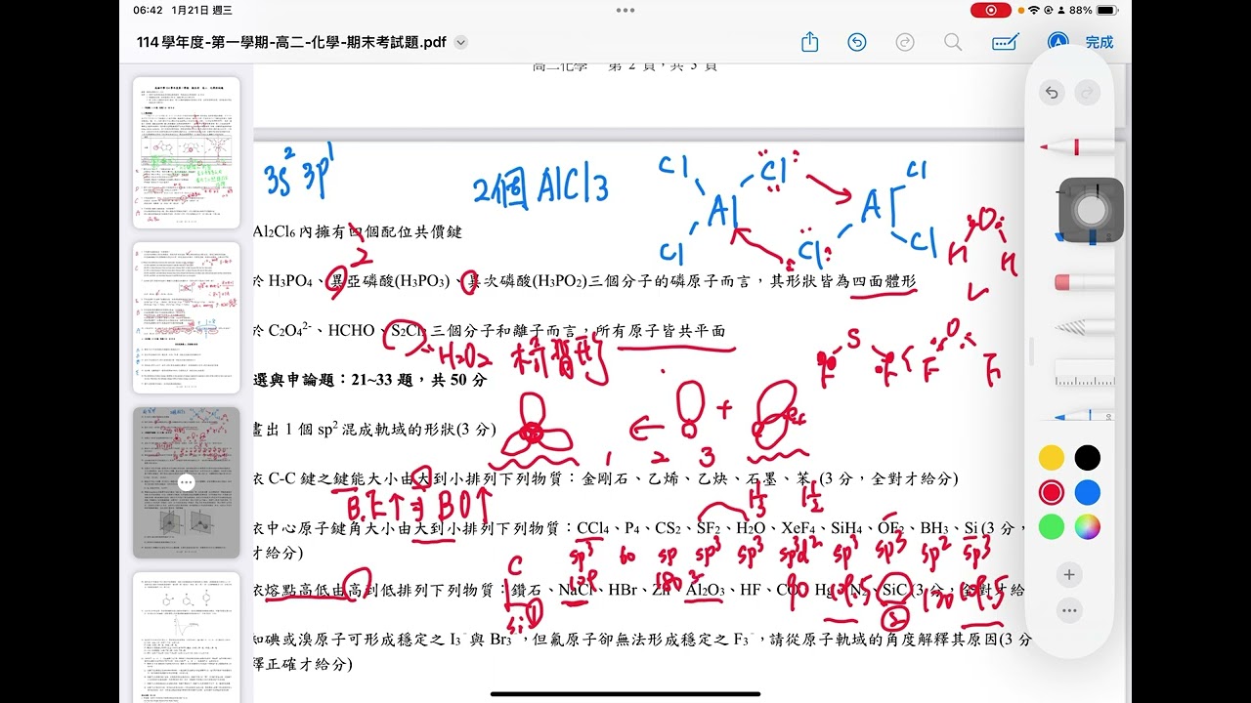Open the share sheet icon
Image resolution: width=1251 pixels, height=703 pixels.
pos(809,42)
